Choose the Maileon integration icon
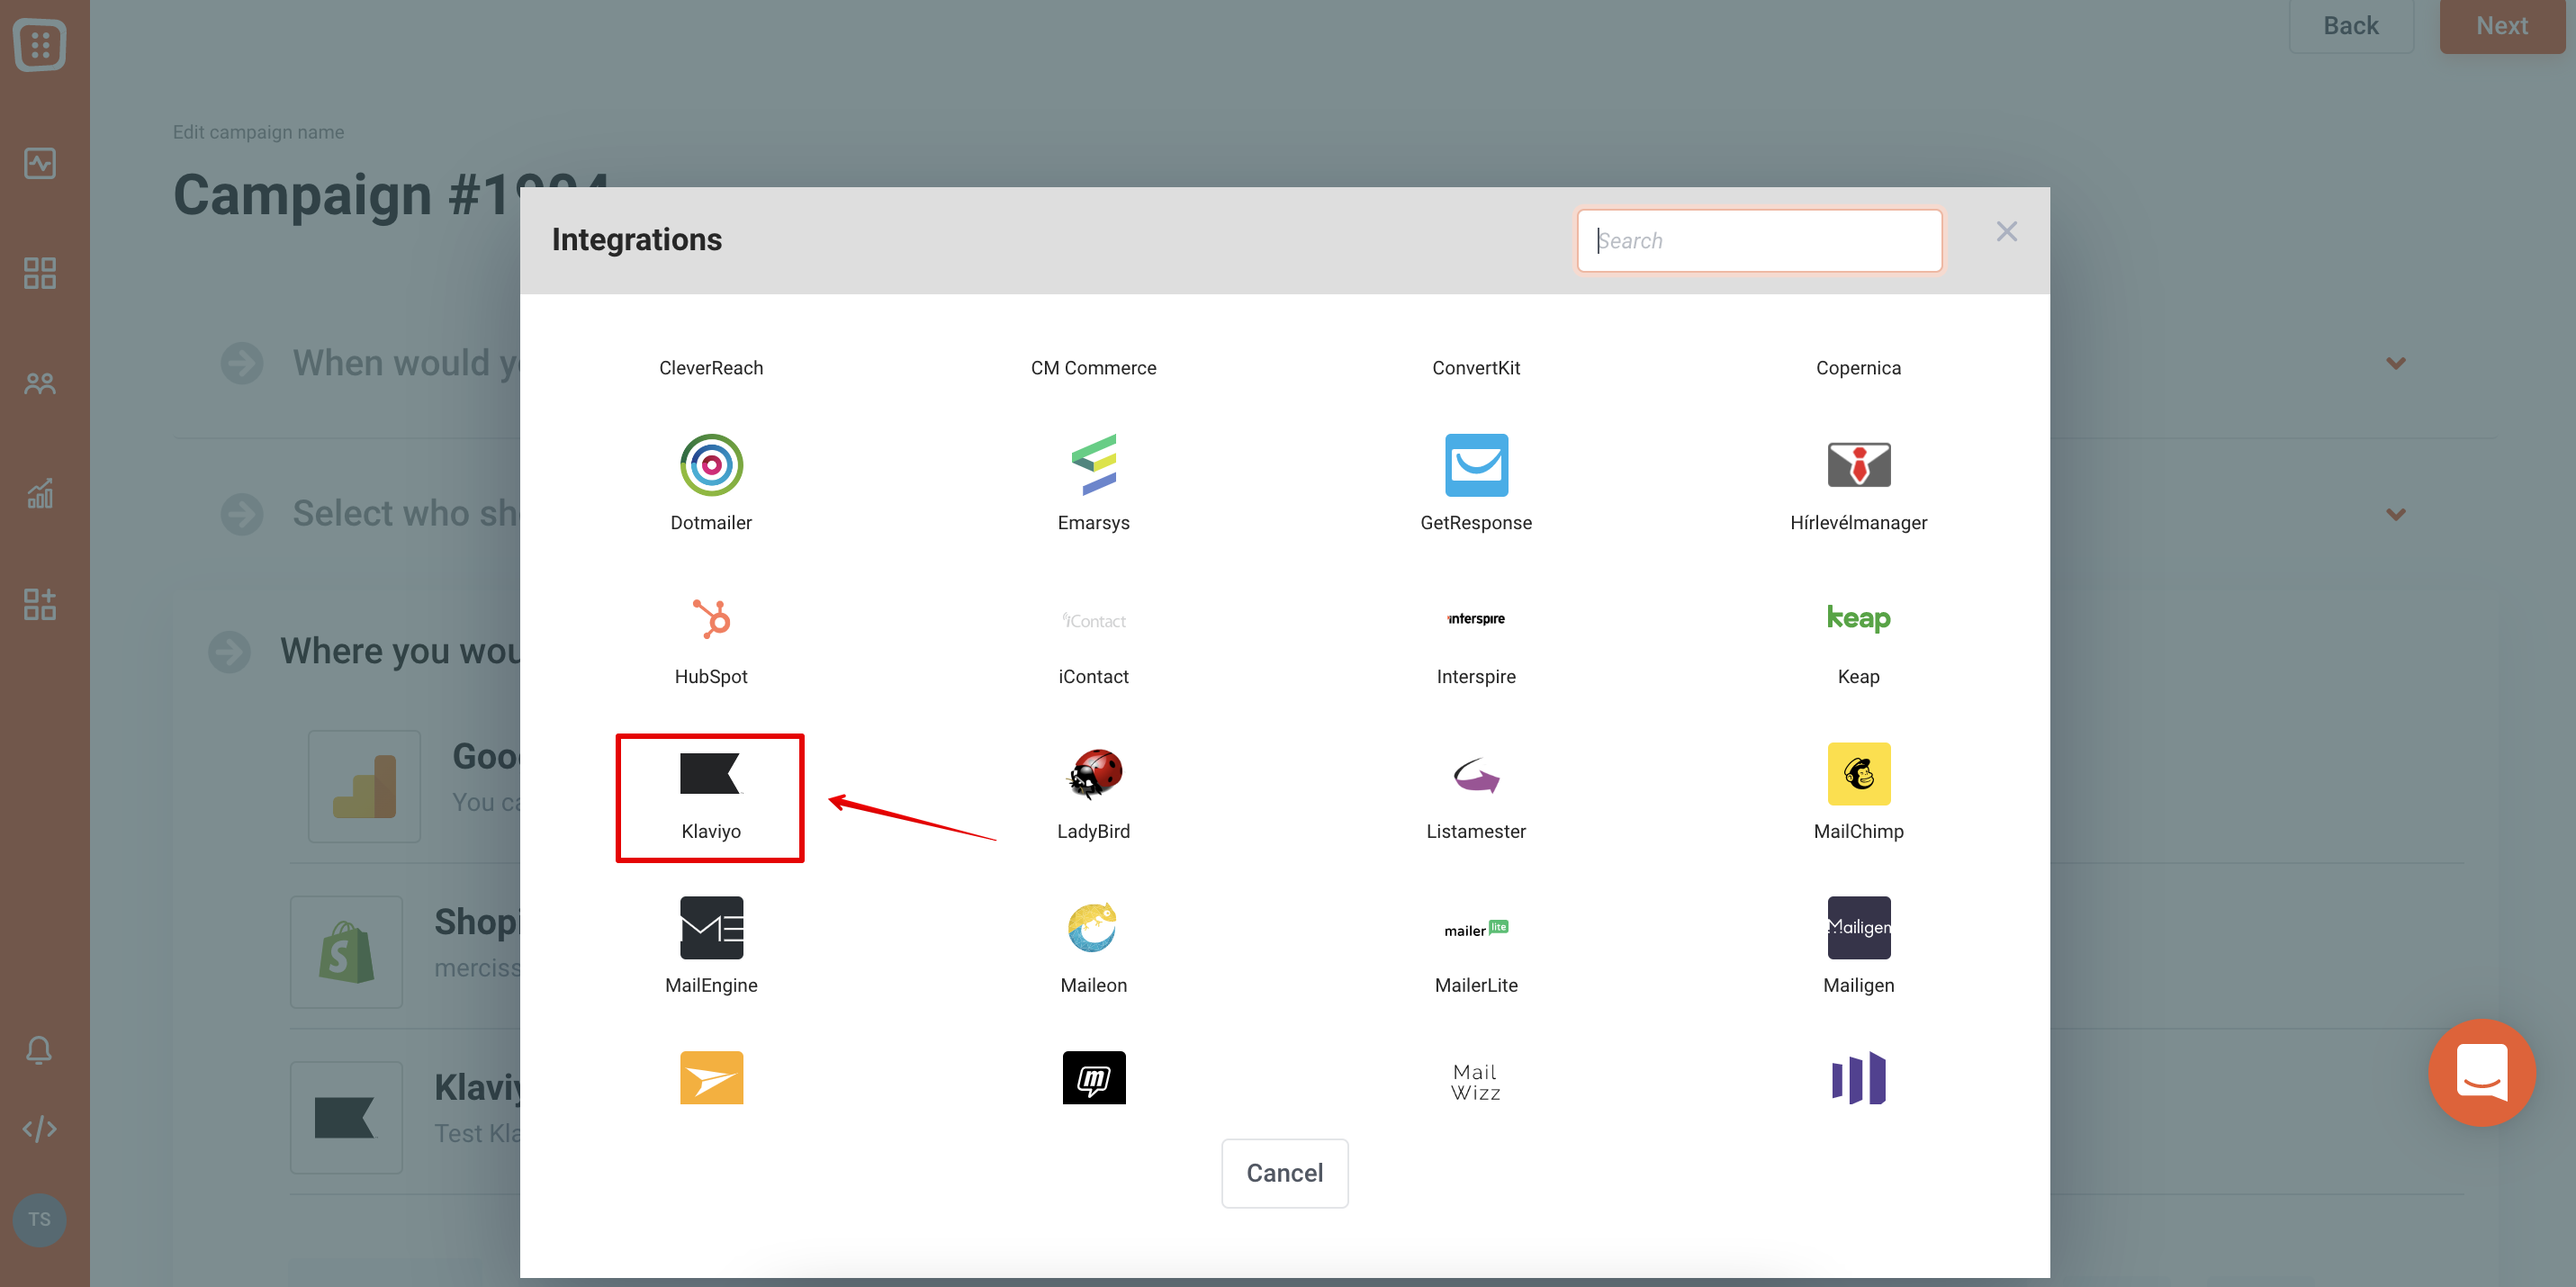The image size is (2576, 1287). pyautogui.click(x=1093, y=927)
